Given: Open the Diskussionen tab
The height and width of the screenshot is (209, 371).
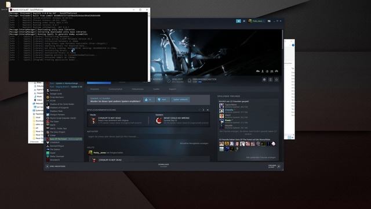Looking at the screenshot, I should (138, 89).
